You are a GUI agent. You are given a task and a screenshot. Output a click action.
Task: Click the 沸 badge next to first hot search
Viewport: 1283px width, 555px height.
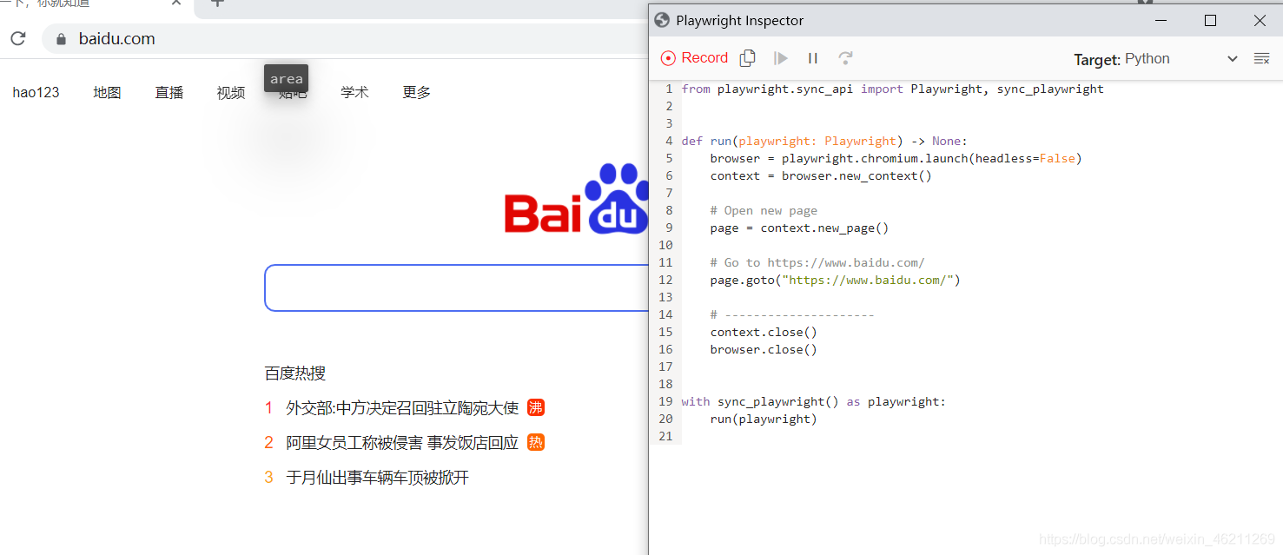tap(536, 408)
